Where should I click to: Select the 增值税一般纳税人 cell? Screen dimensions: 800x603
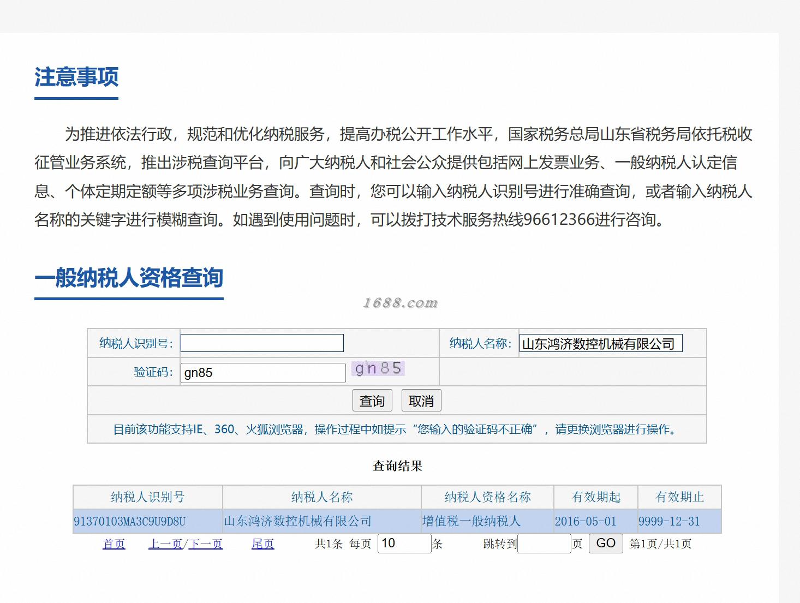(487, 521)
